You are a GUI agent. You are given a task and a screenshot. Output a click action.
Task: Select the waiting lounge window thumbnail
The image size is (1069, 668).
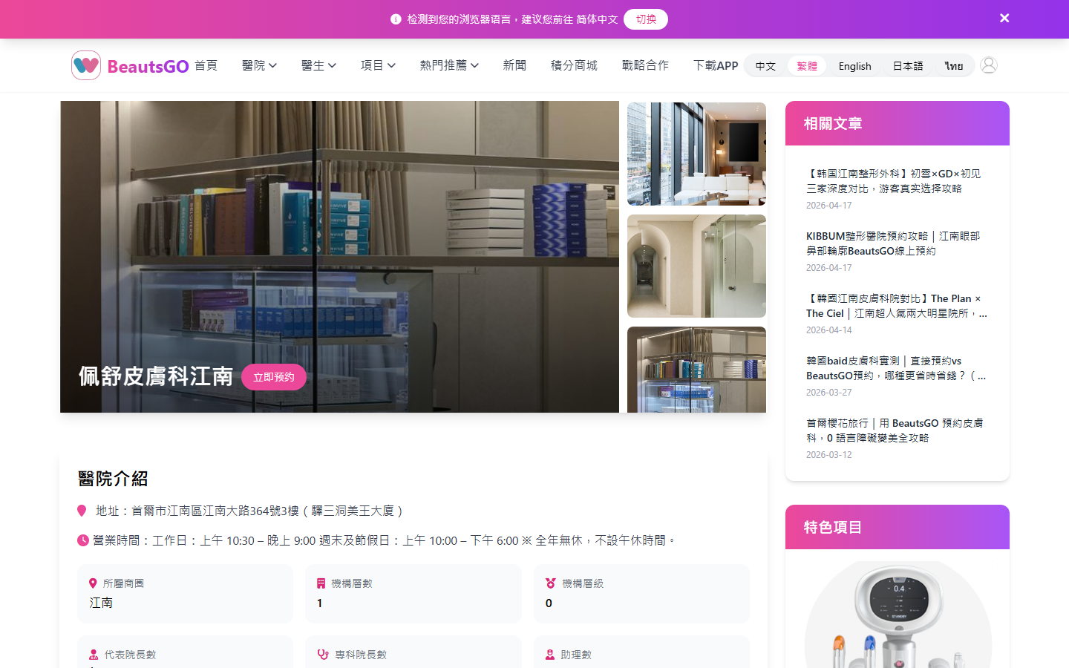pyautogui.click(x=696, y=154)
